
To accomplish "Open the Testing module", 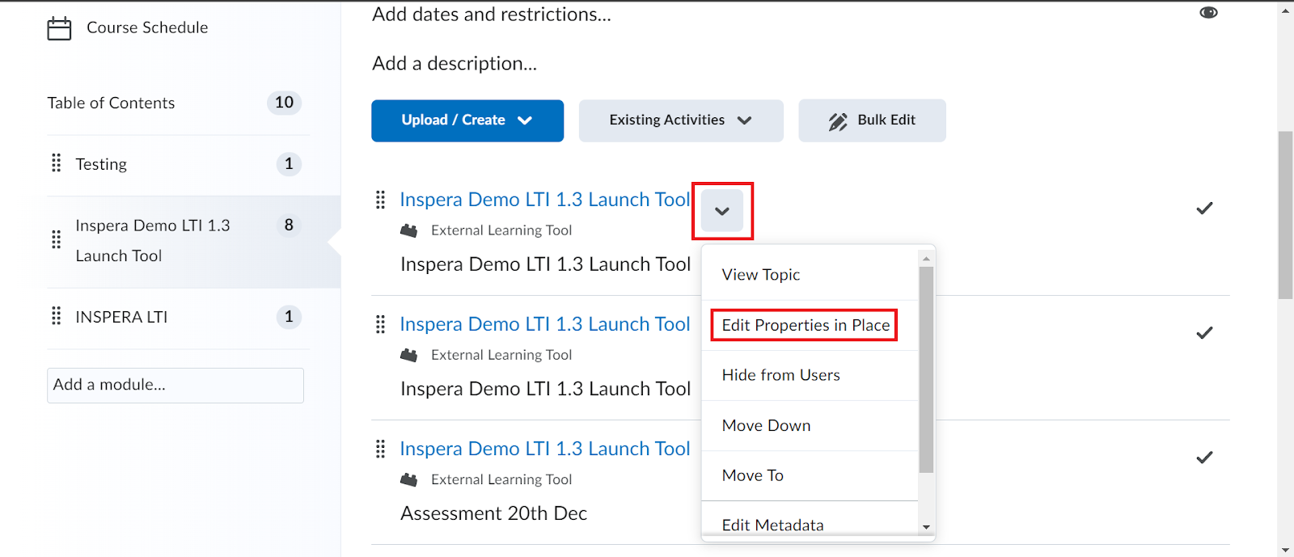I will coord(101,164).
